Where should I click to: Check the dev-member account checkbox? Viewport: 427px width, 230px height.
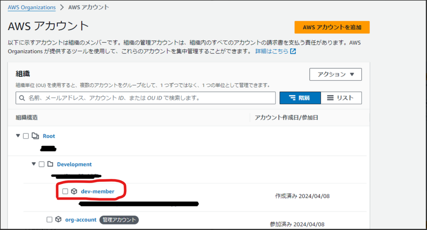(x=65, y=191)
